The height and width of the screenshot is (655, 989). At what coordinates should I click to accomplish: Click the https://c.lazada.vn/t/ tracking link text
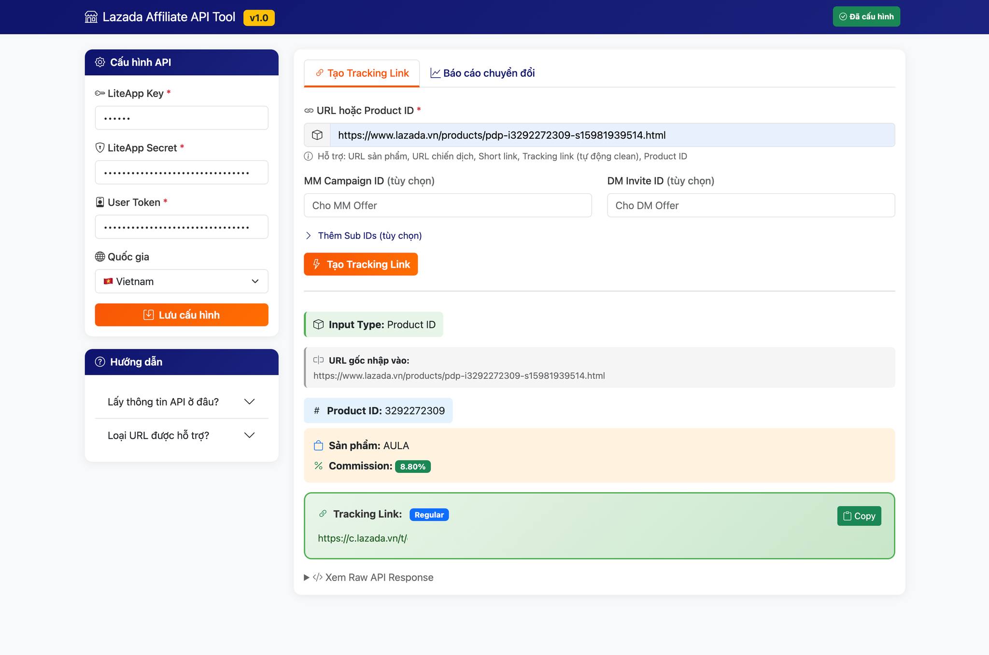363,539
